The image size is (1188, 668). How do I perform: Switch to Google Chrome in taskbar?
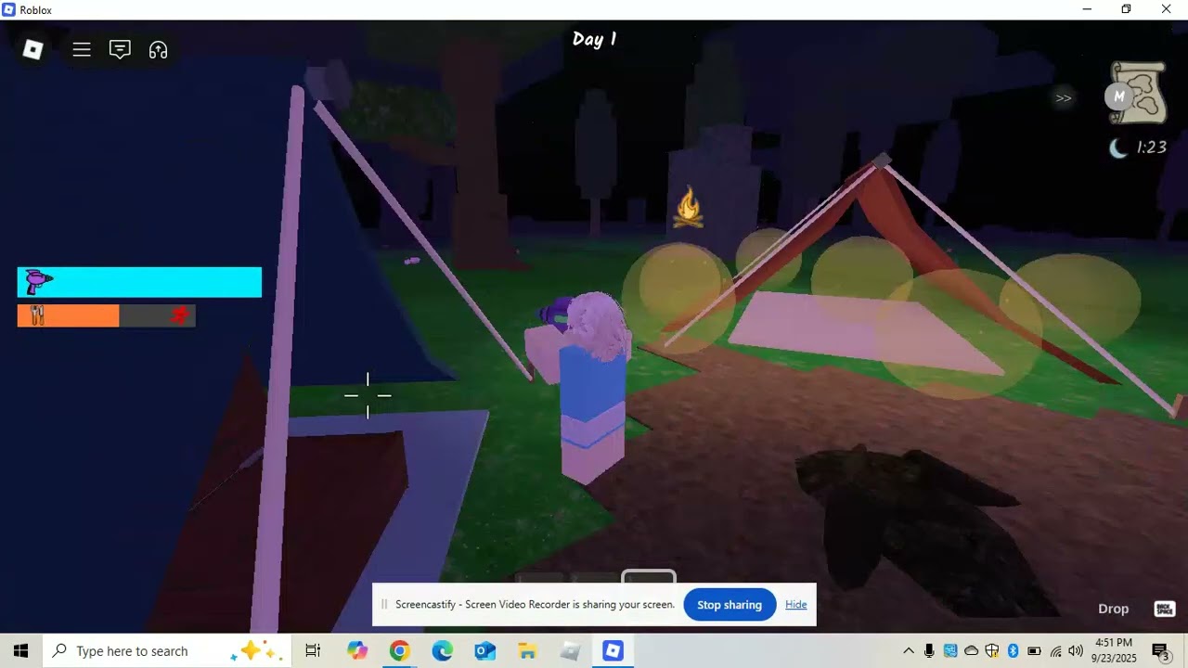(x=399, y=650)
